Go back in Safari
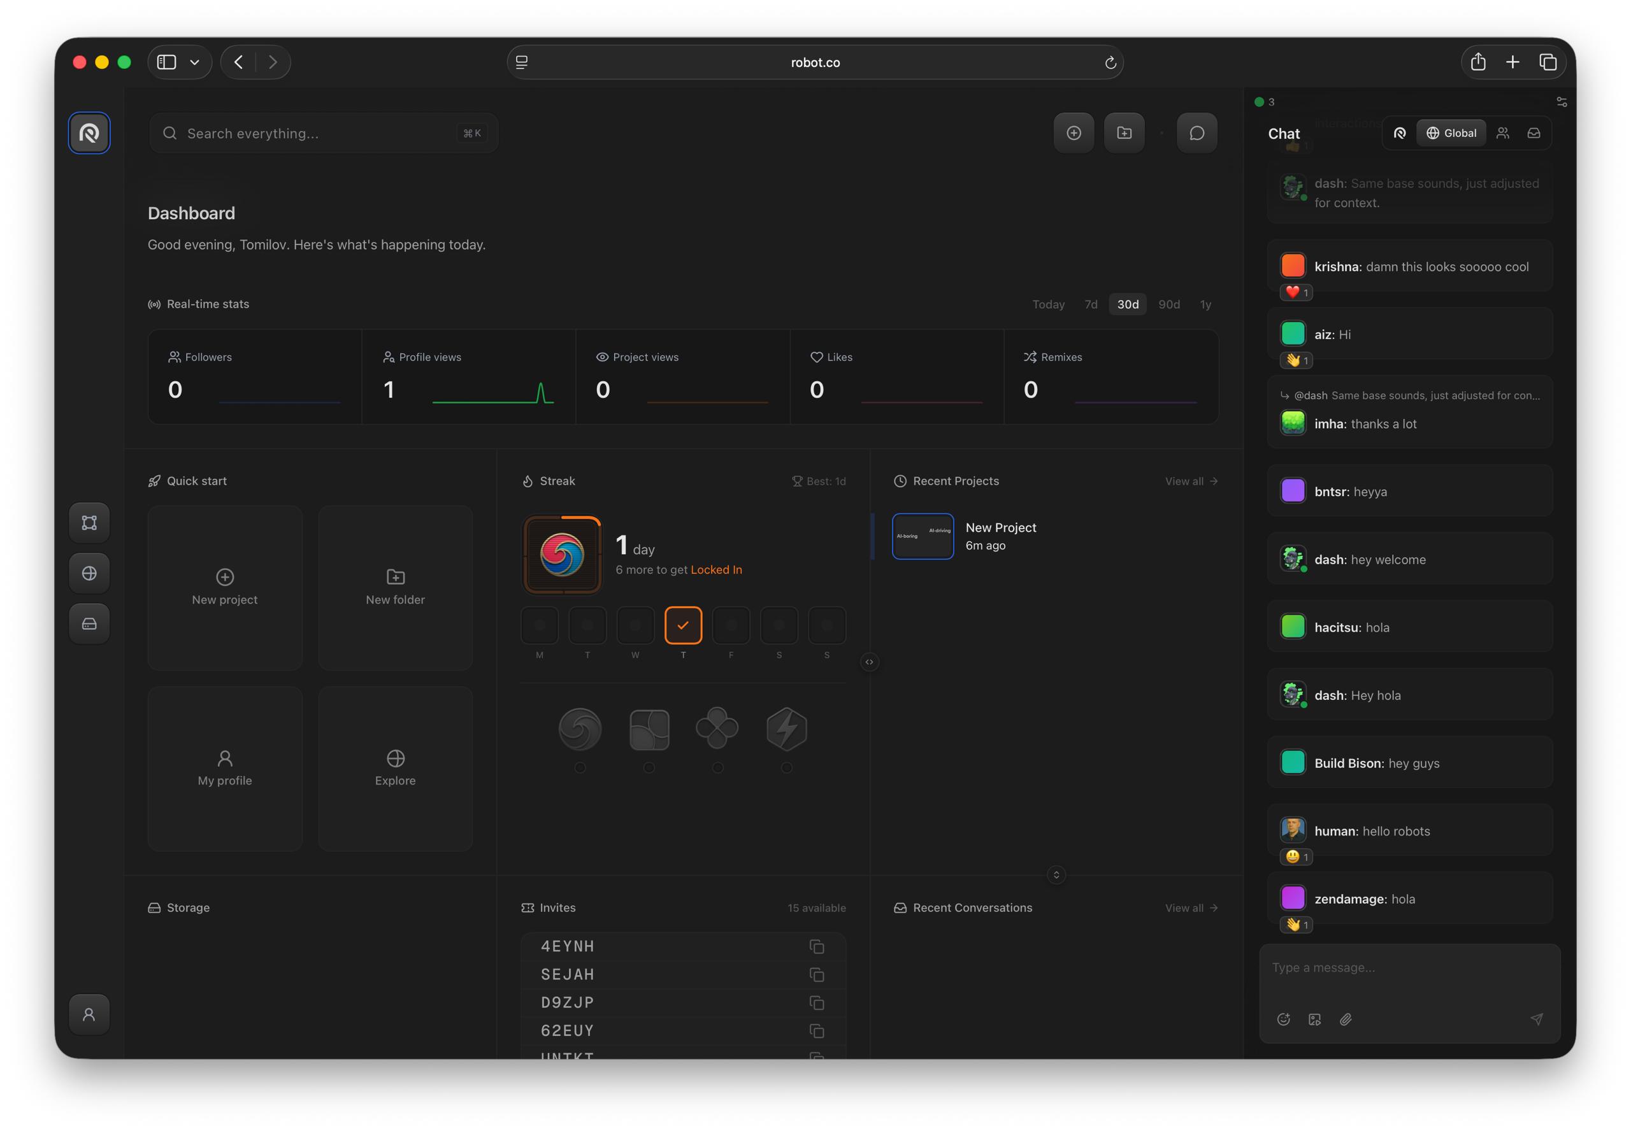 coord(238,62)
